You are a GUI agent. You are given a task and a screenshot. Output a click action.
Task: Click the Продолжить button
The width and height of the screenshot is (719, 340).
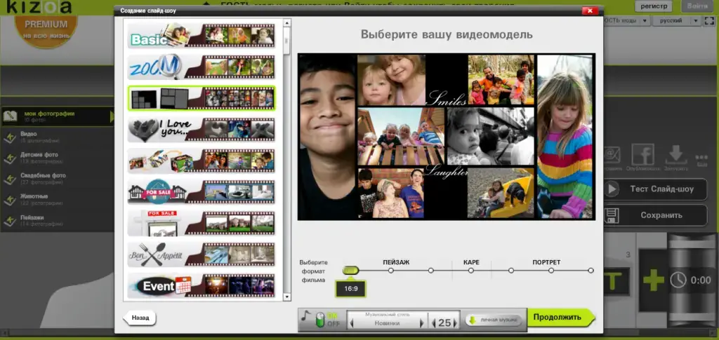pos(559,318)
